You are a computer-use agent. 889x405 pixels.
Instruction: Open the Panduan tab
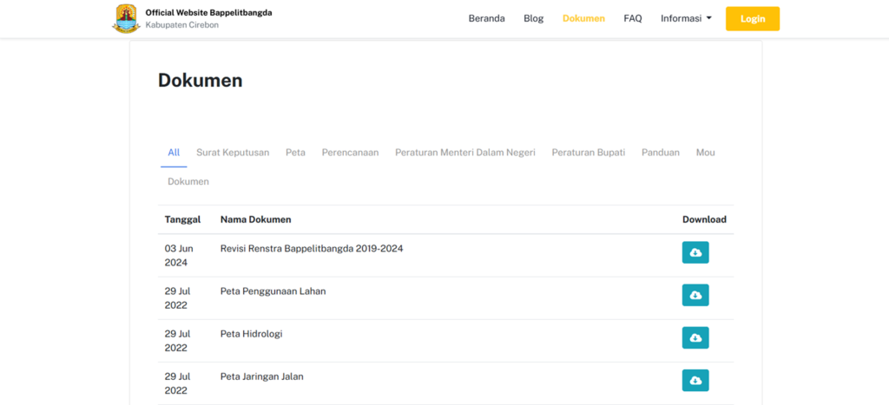(661, 153)
